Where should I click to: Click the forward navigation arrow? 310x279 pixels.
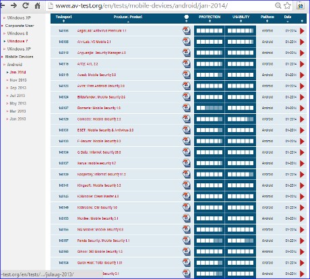14,5
